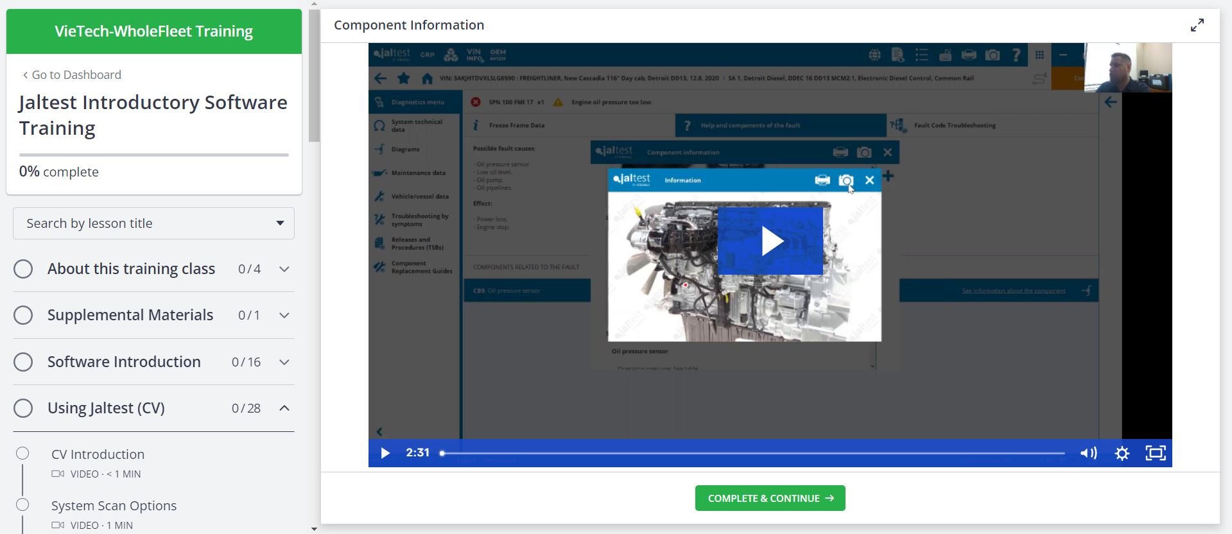Click the video camera icon under CV Introduction
This screenshot has height=534, width=1232.
coord(58,474)
